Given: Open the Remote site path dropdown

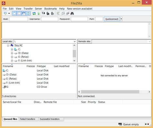Looking at the screenshot, I should 150,41.
